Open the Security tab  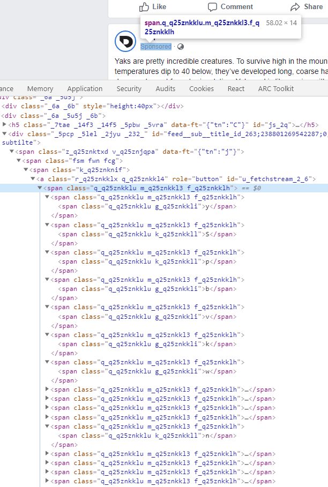(x=129, y=89)
